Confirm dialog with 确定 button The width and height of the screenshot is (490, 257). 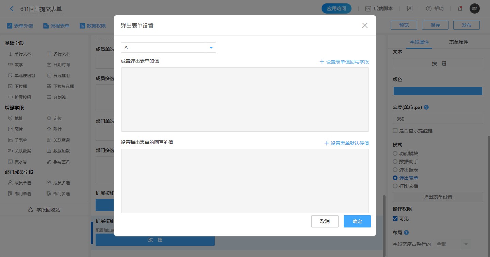click(x=357, y=221)
